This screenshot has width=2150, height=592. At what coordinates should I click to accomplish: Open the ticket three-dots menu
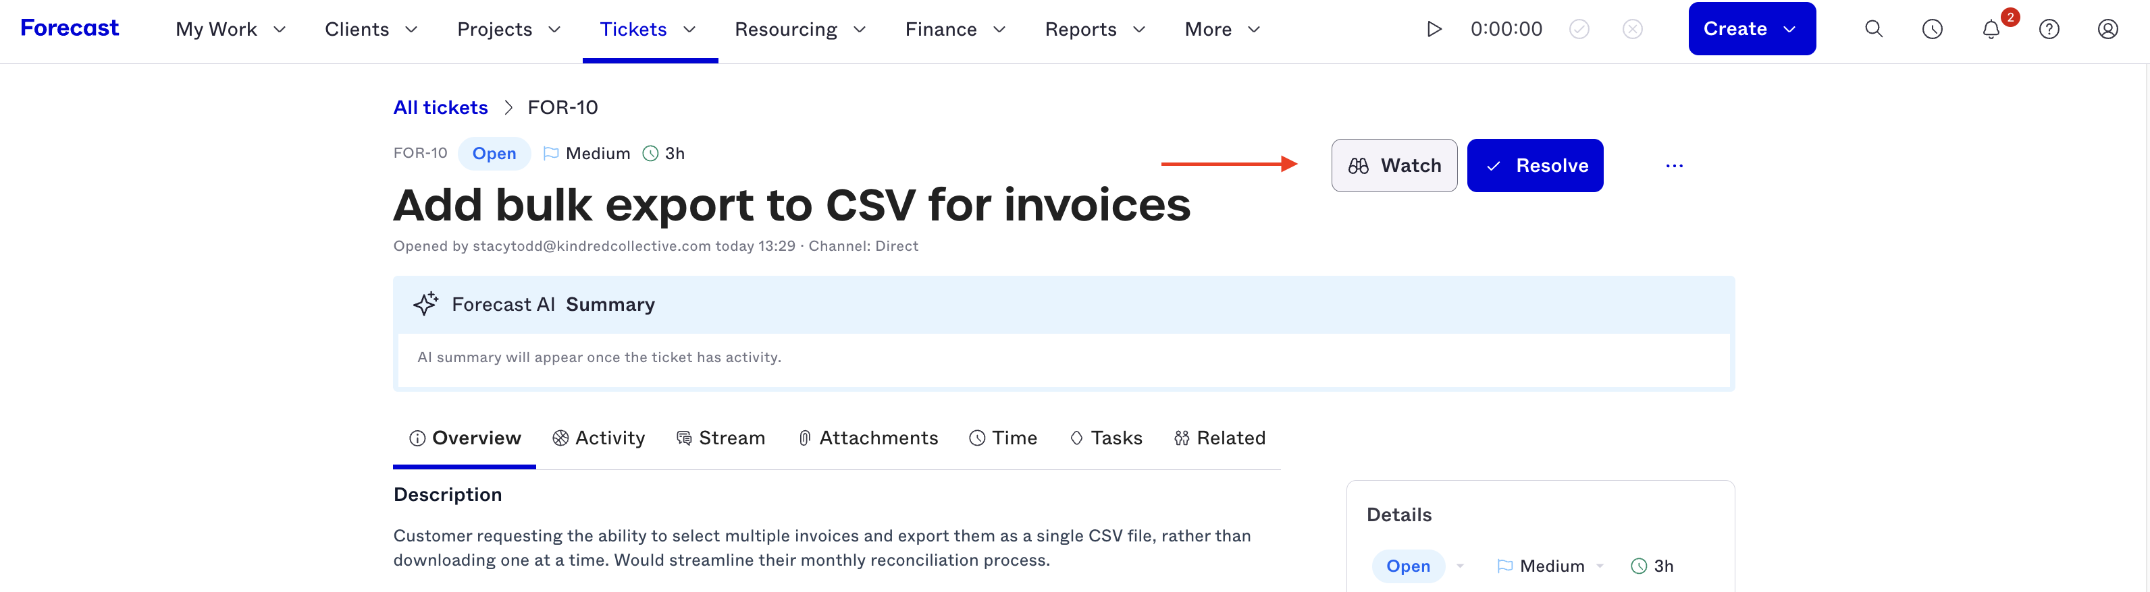pos(1674,166)
